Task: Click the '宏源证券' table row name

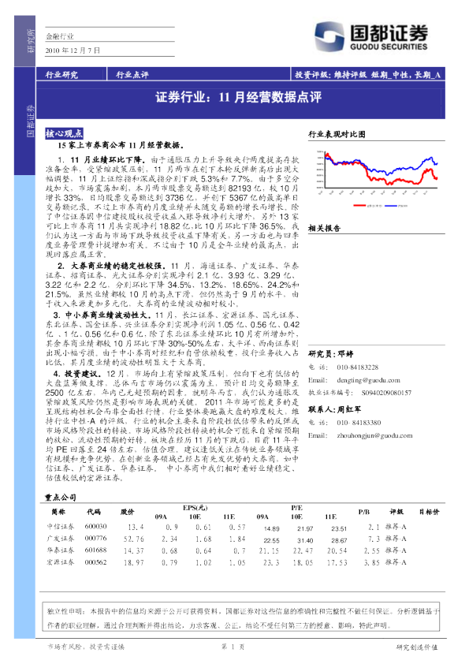Action: 60,562
